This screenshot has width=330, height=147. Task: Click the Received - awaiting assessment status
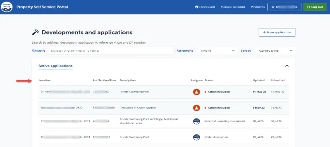pos(225,121)
